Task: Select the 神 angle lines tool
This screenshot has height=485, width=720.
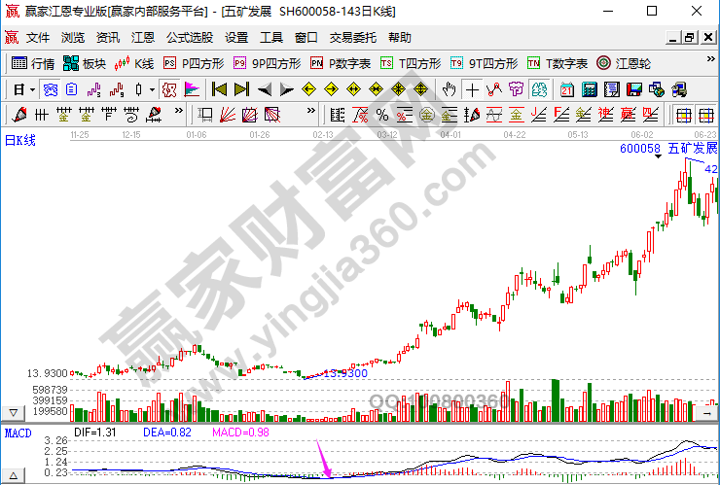Action: click(605, 115)
